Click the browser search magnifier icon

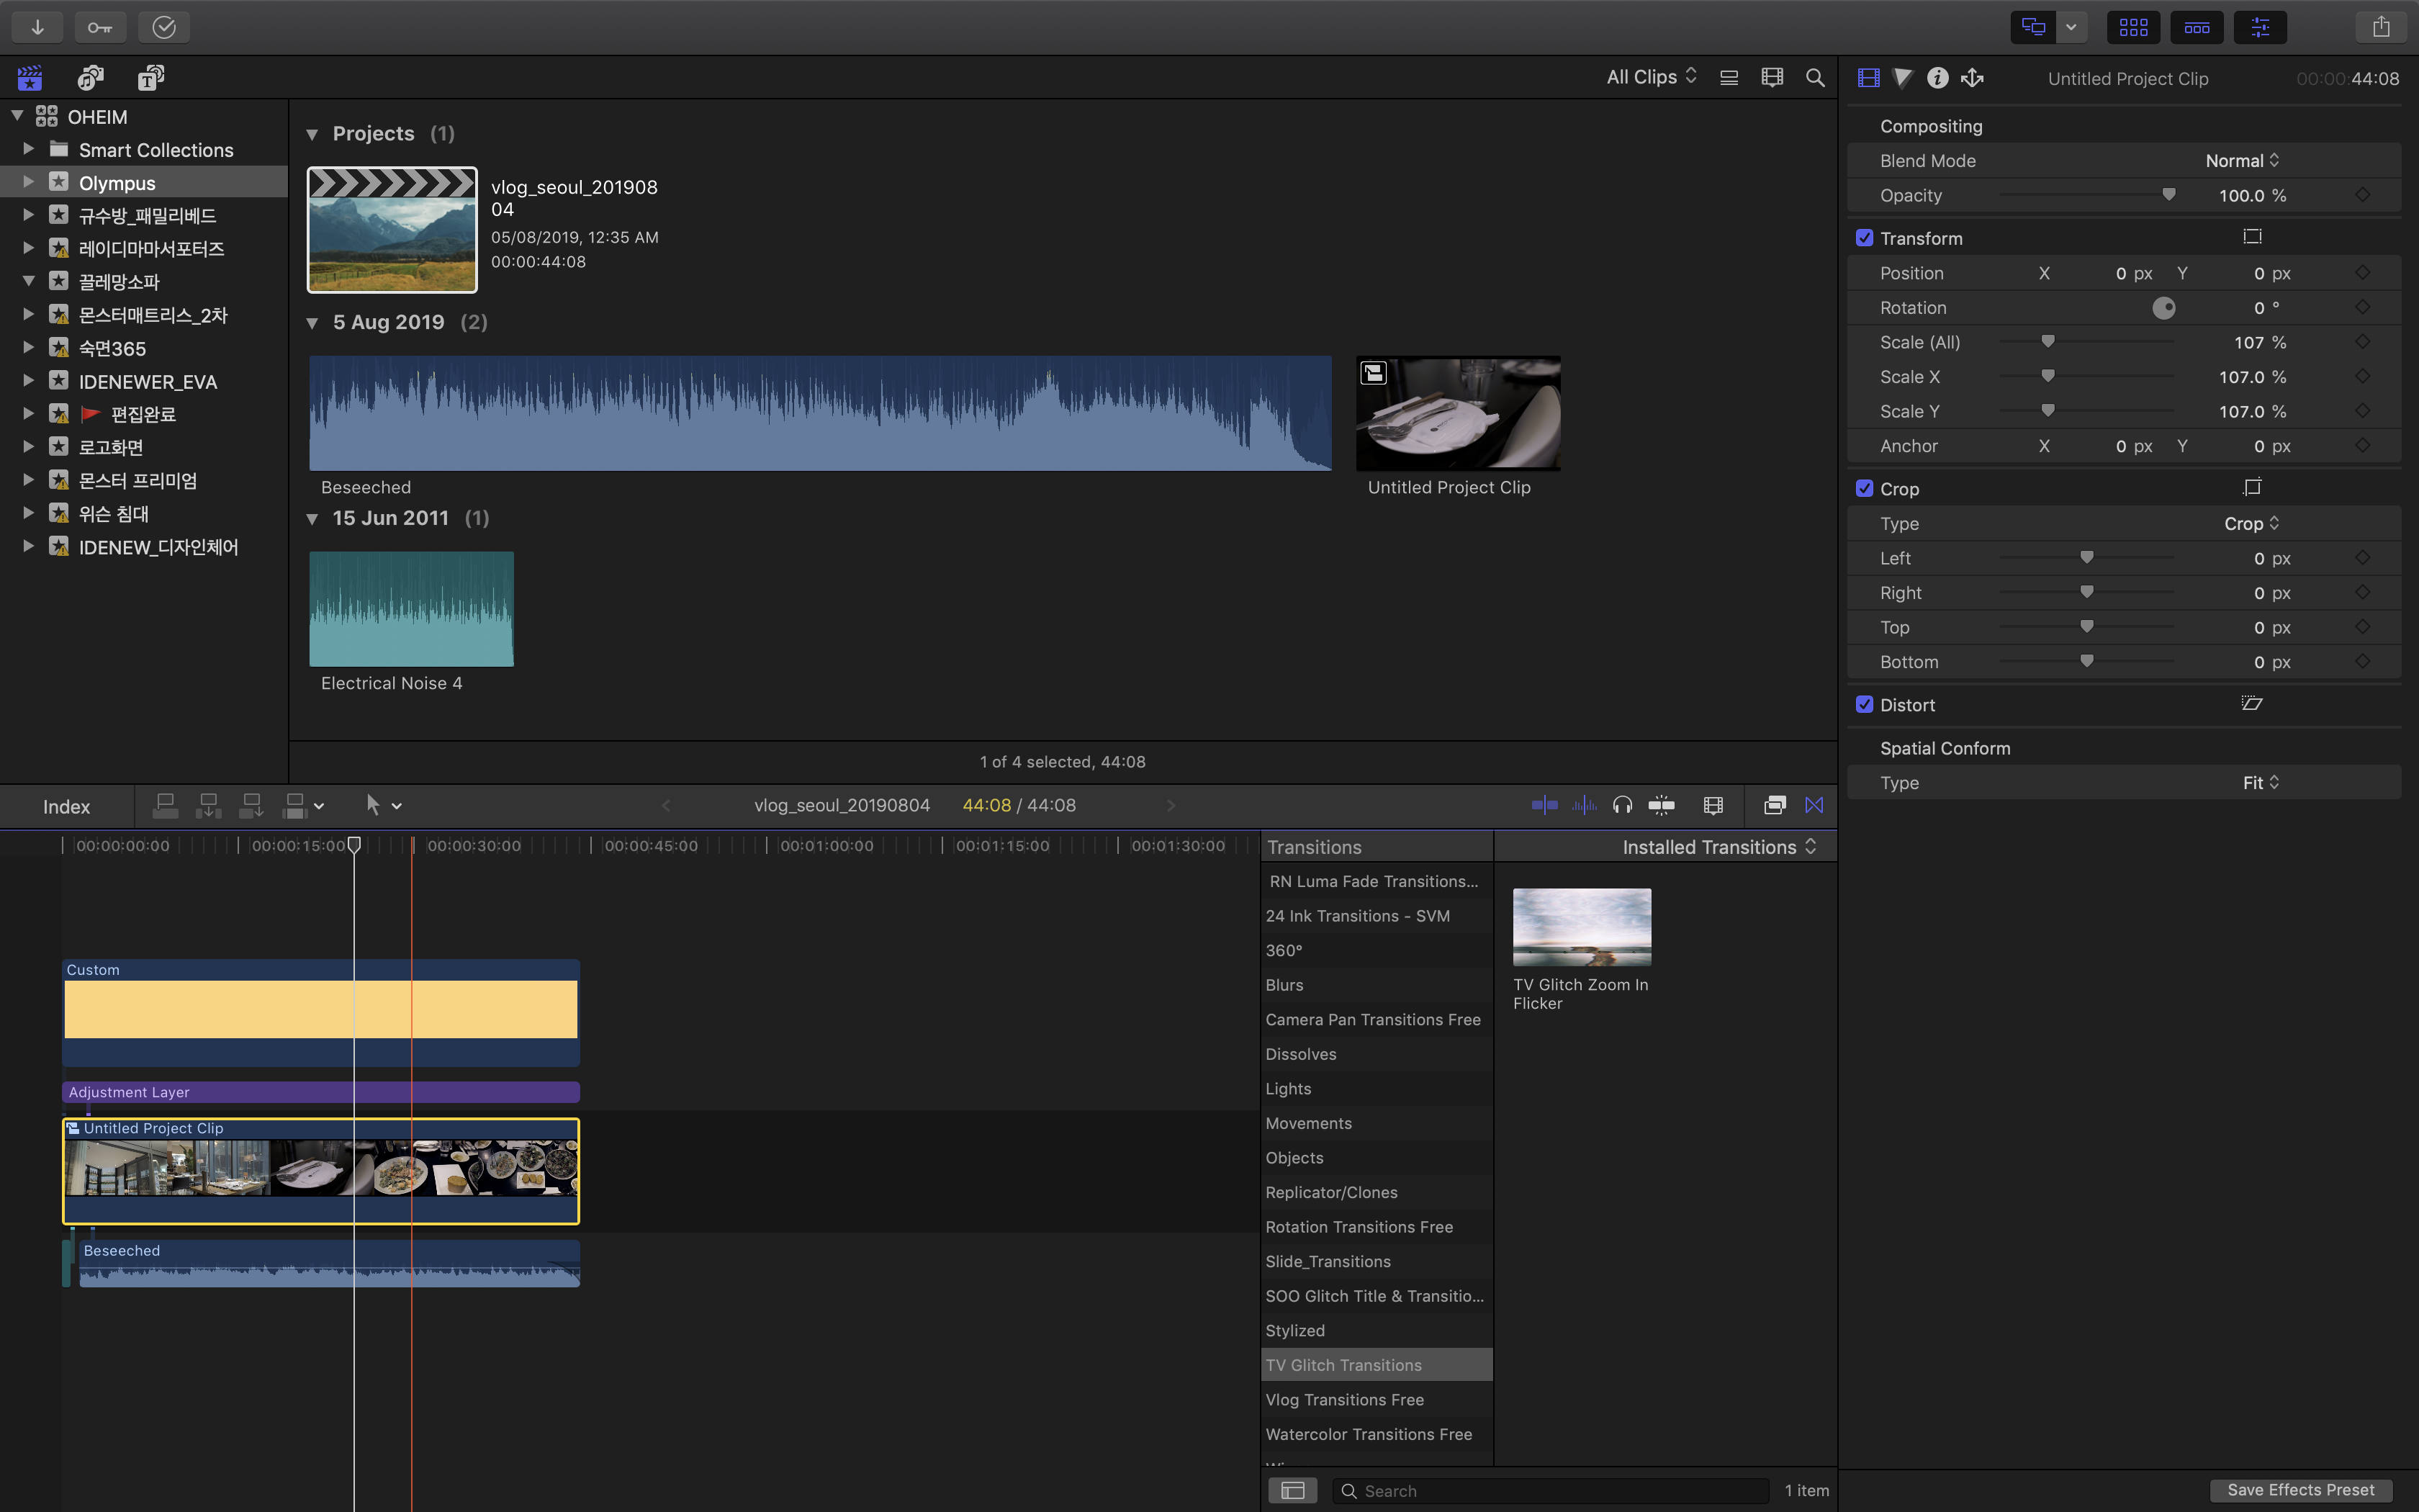point(1814,77)
